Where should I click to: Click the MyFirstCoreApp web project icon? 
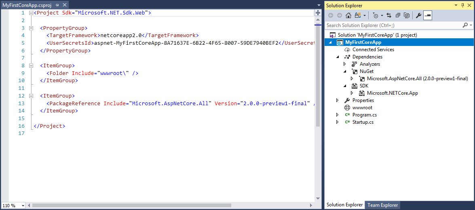coord(340,42)
